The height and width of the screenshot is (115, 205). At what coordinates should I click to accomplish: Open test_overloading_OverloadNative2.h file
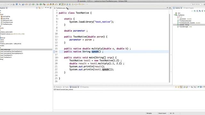tap(12, 53)
